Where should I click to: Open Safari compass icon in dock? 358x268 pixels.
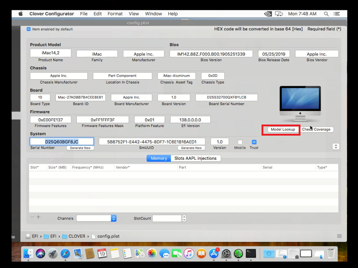[x=65, y=253]
